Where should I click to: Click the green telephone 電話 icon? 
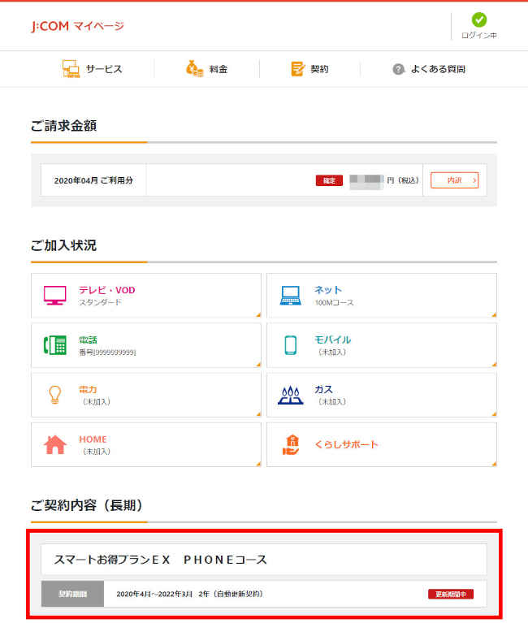click(54, 345)
